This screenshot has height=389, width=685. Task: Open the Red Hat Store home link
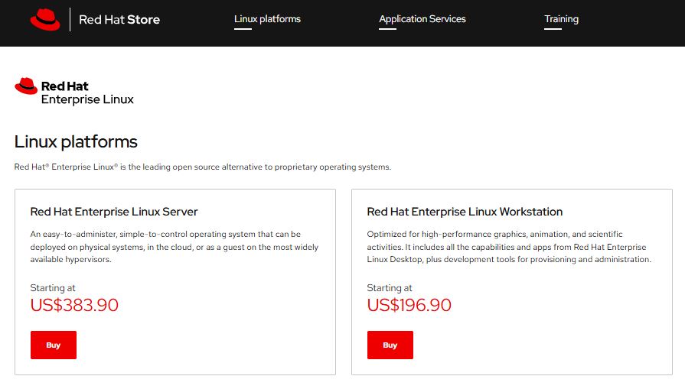tap(119, 20)
